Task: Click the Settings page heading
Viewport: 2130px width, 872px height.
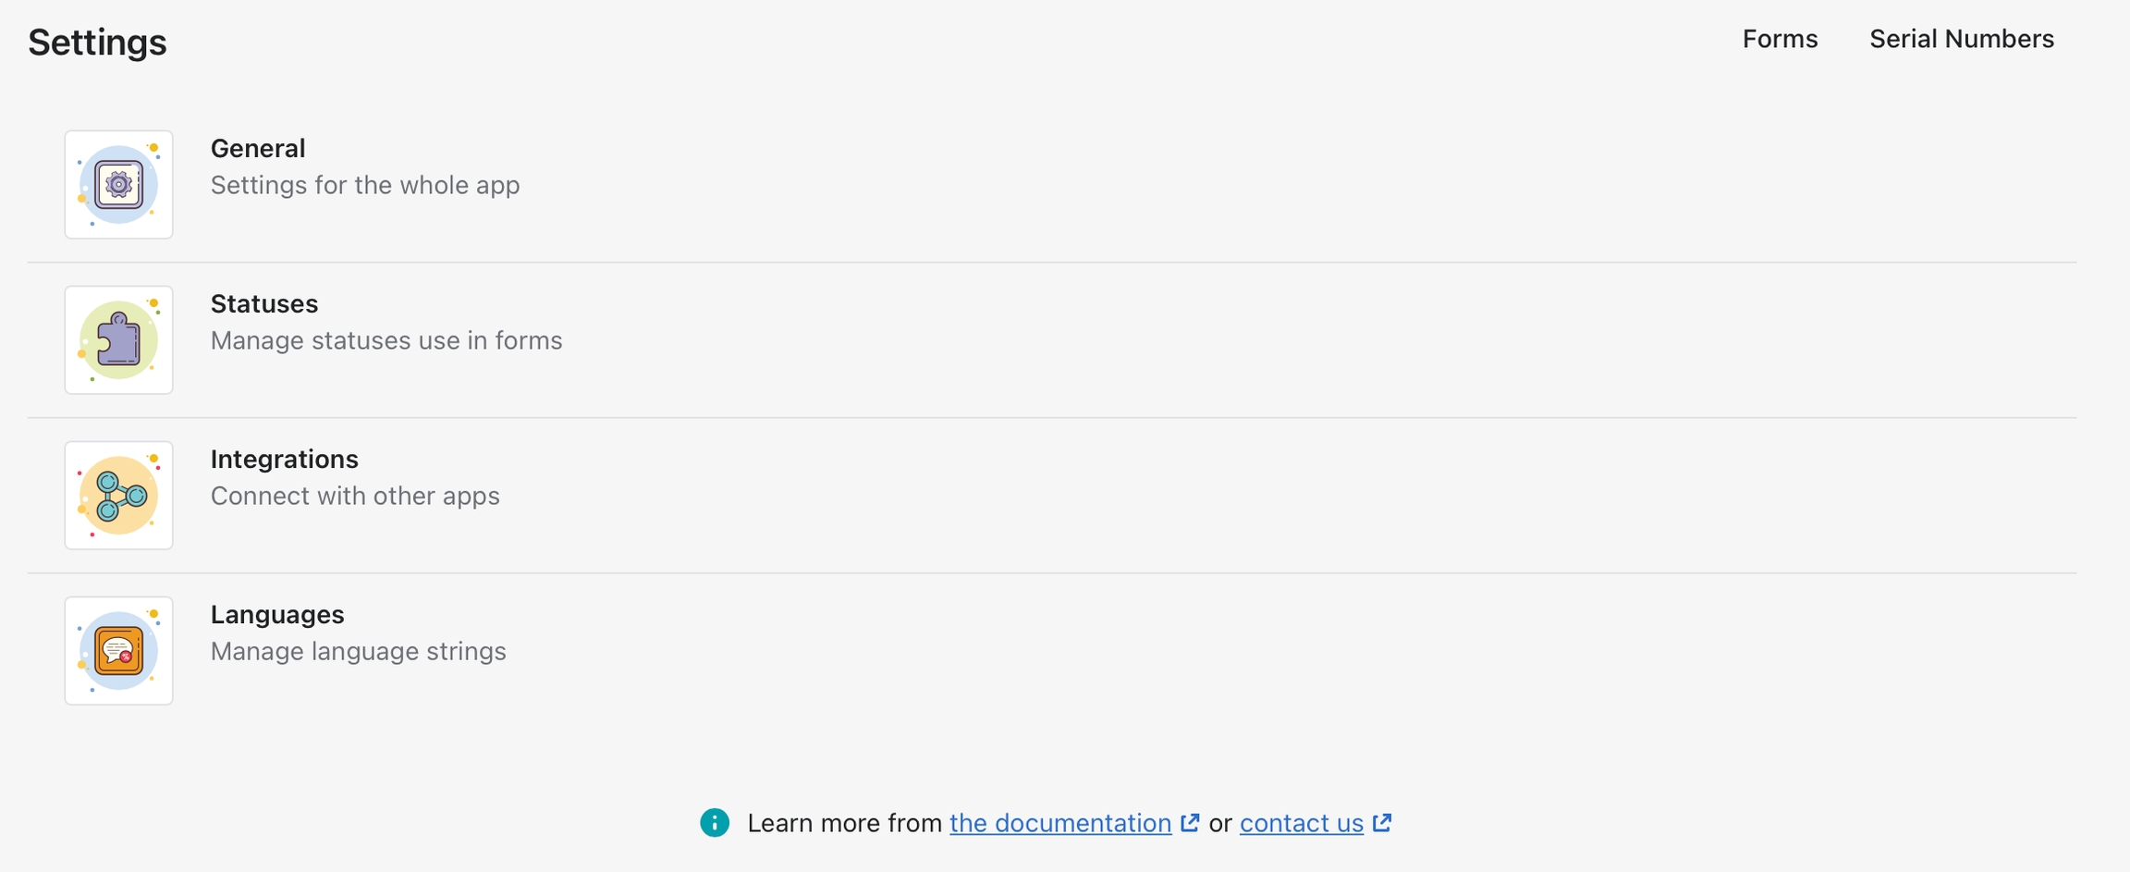Action: click(x=97, y=43)
